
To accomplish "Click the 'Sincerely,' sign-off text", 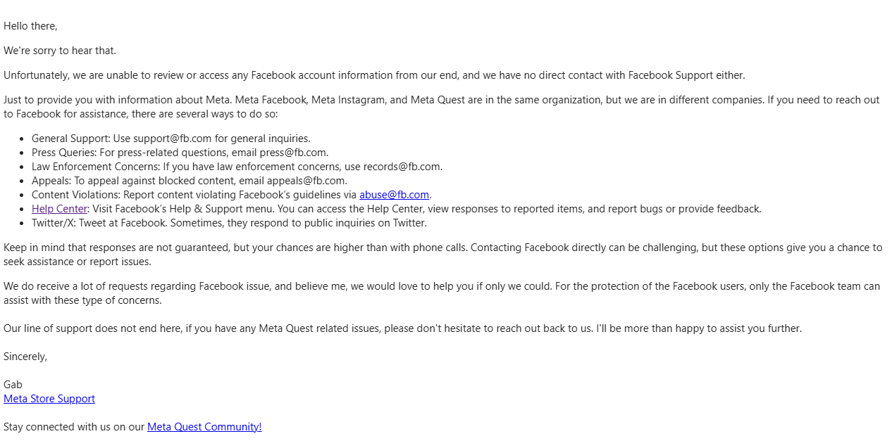I will pos(25,357).
